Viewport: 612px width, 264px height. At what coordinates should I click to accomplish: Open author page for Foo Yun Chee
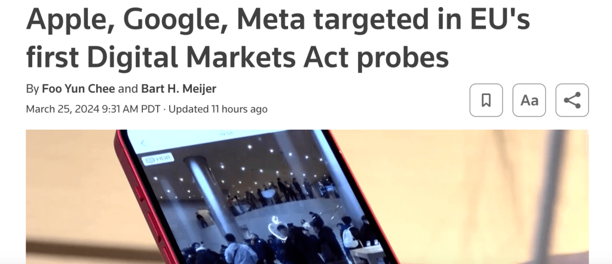(x=78, y=88)
